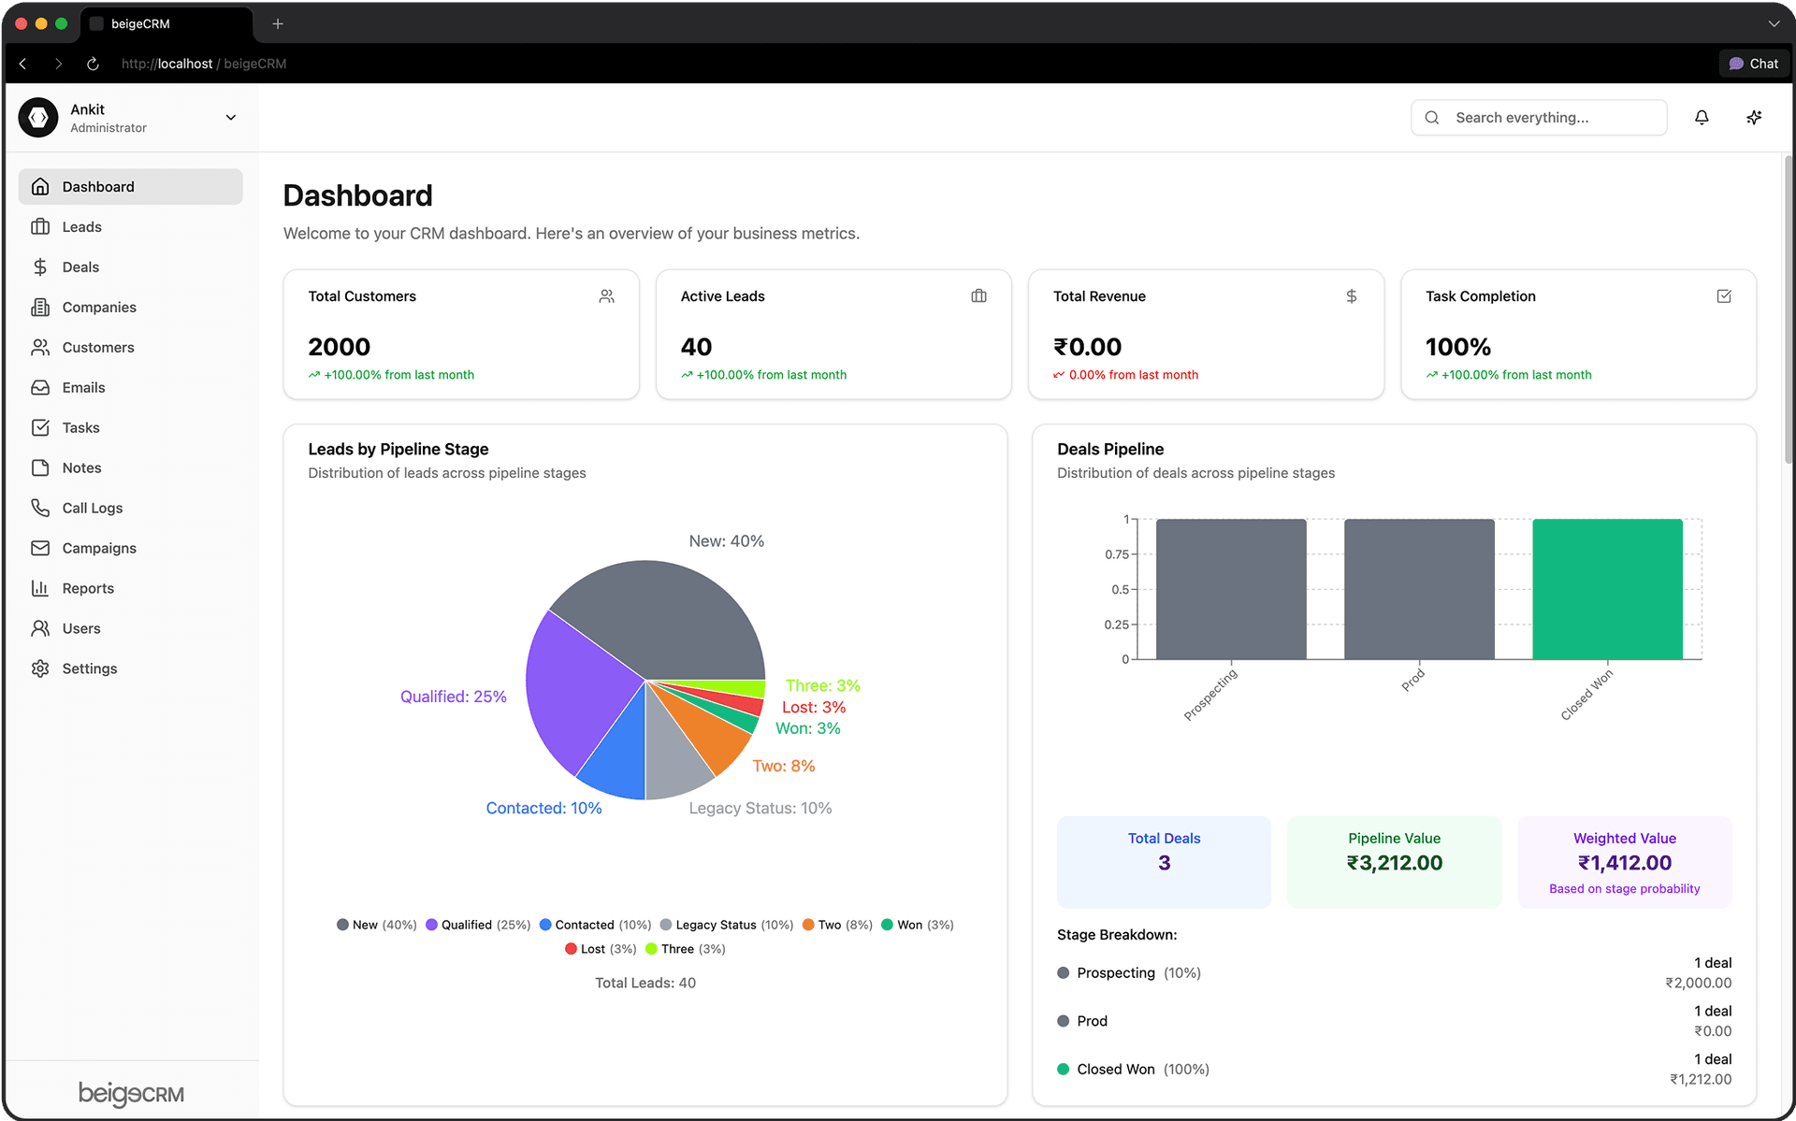1796x1121 pixels.
Task: Click the Settings gear icon in sidebar
Action: (40, 668)
